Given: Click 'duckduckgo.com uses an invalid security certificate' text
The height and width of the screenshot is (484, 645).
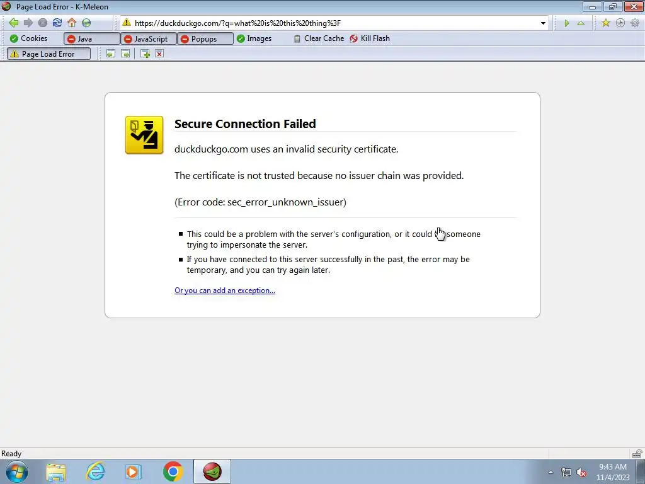Looking at the screenshot, I should point(287,149).
